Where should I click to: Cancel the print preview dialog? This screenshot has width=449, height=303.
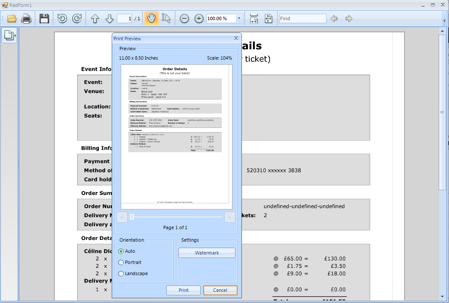click(x=220, y=290)
